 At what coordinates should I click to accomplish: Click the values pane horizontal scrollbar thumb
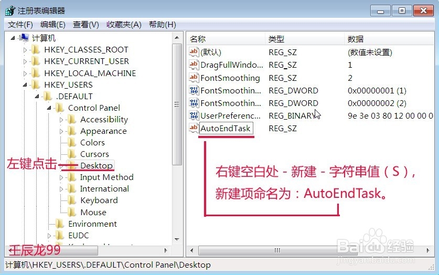[x=277, y=250]
